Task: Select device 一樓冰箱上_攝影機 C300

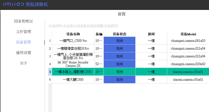Action: click(x=73, y=72)
